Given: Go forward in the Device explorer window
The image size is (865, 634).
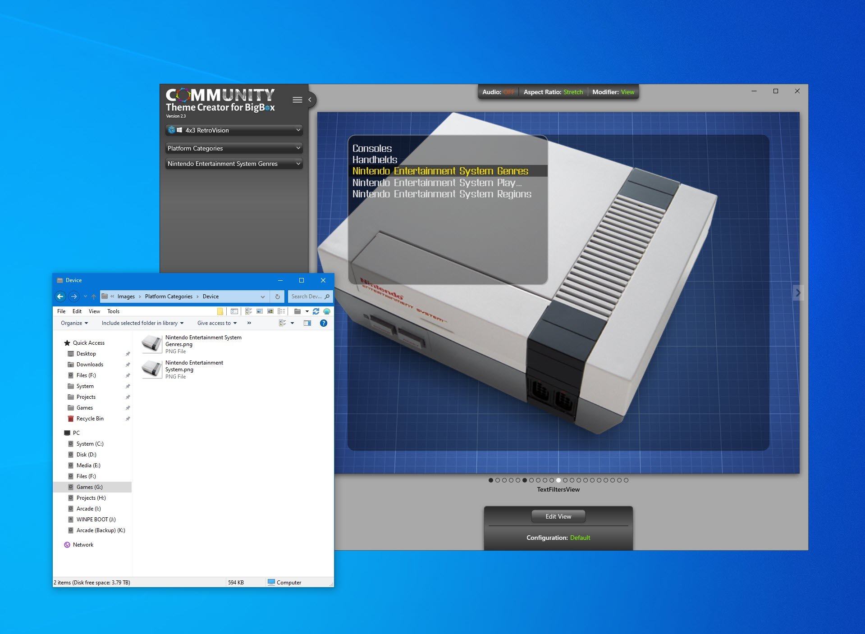Looking at the screenshot, I should pyautogui.click(x=74, y=296).
